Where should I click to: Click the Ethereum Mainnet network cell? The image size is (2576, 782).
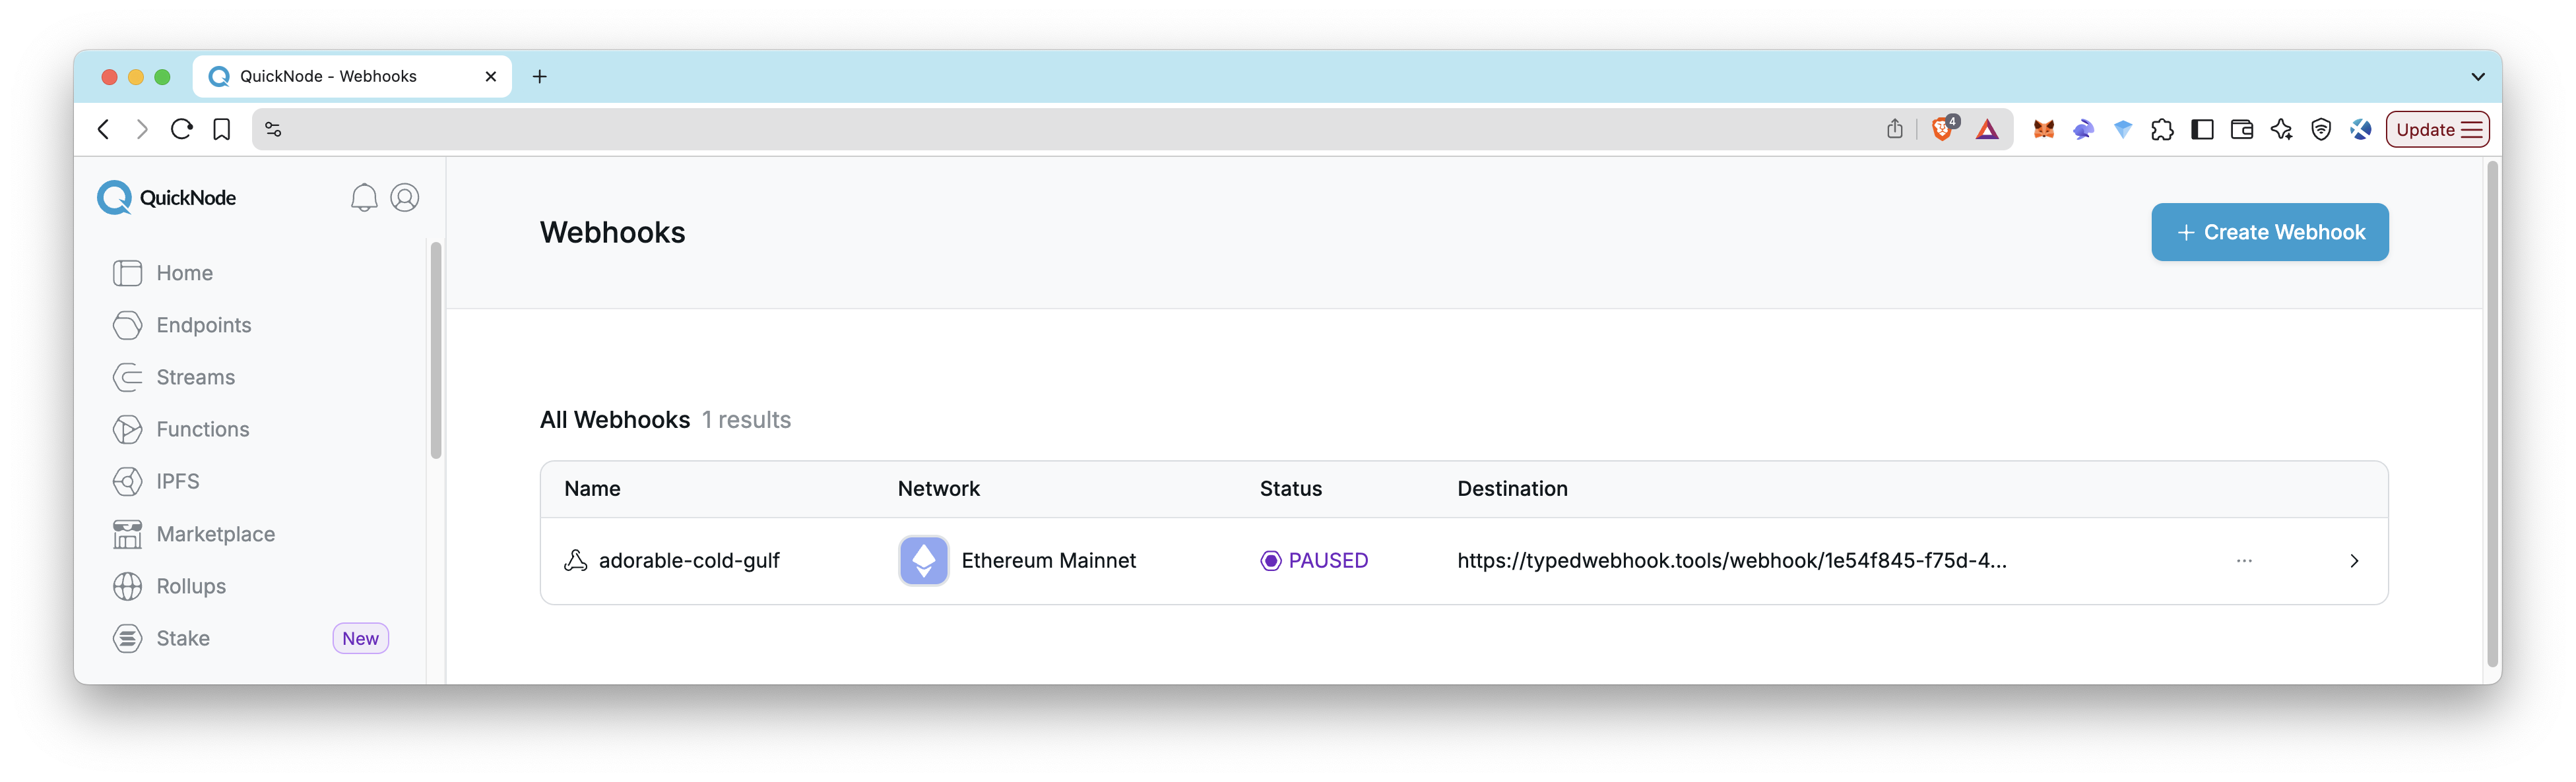coord(1017,560)
